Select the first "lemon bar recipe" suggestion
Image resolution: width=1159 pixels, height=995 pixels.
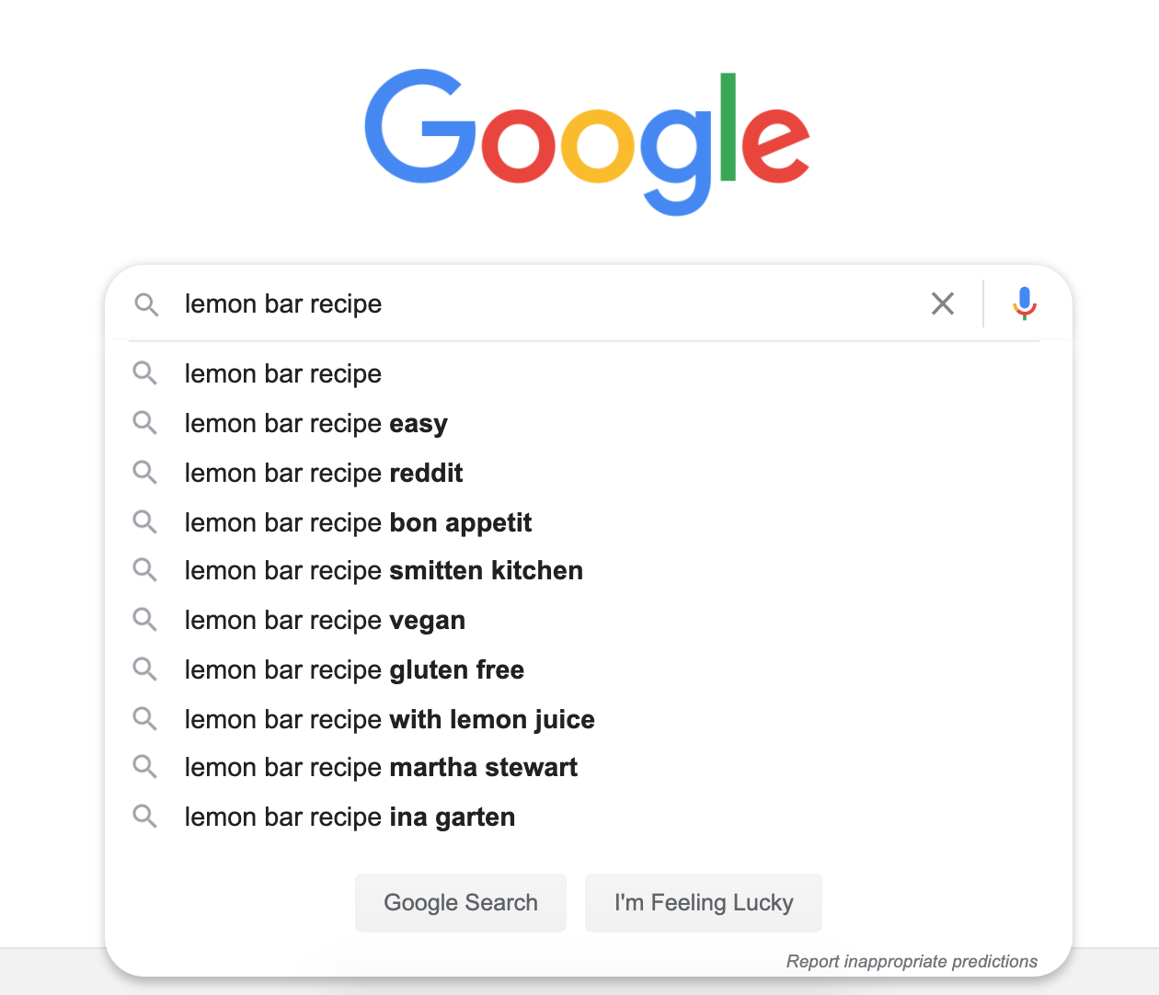[283, 374]
